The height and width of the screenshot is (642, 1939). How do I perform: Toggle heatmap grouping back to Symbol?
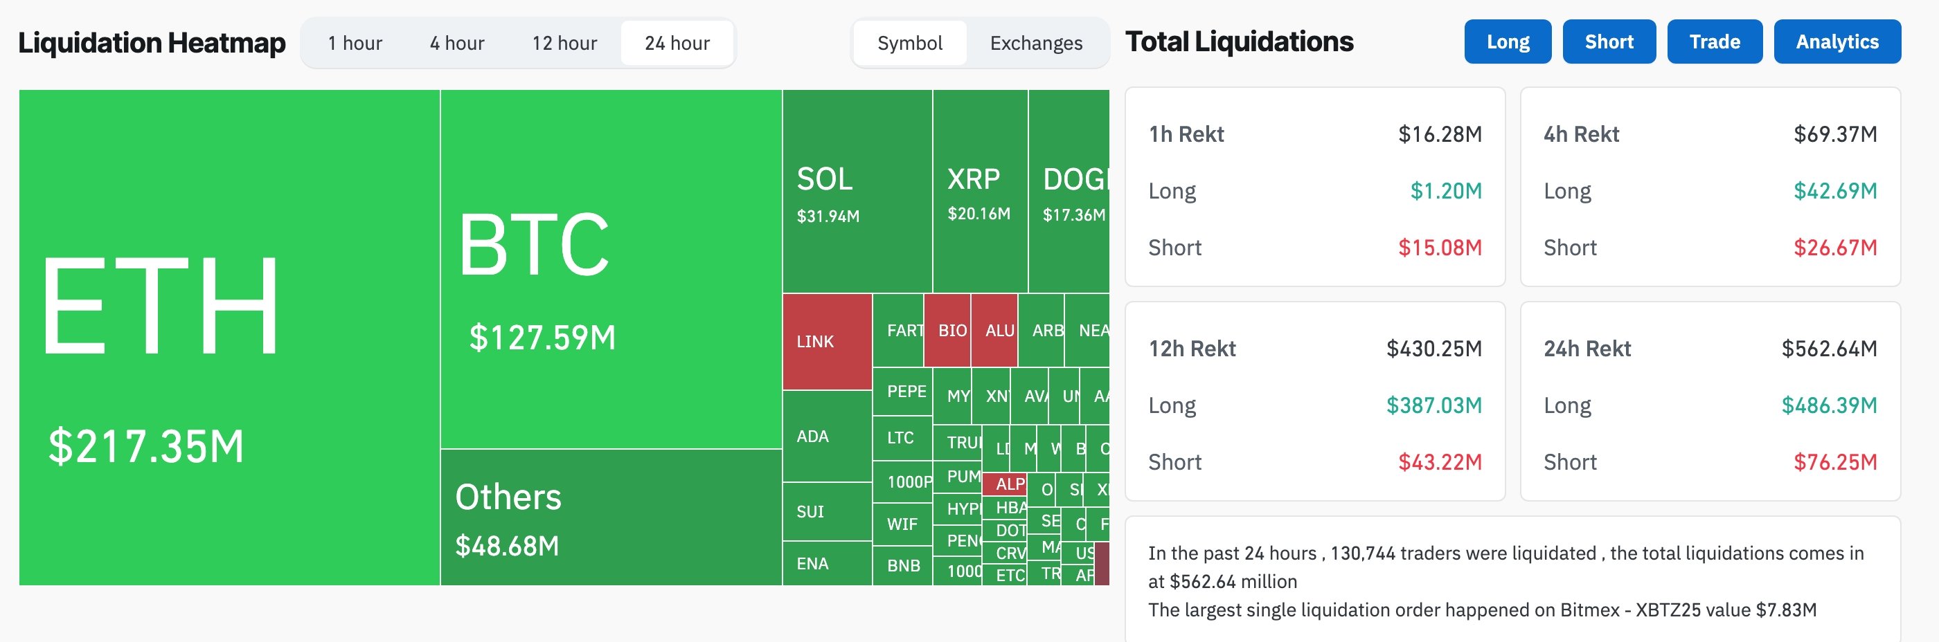coord(910,43)
